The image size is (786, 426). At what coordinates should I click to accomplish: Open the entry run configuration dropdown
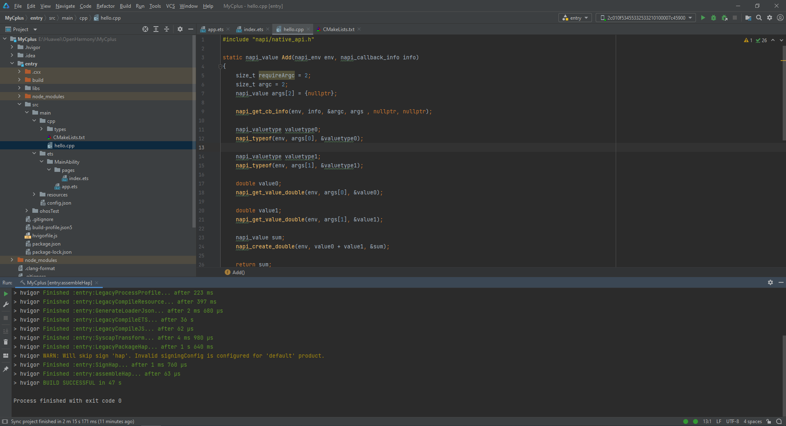575,18
